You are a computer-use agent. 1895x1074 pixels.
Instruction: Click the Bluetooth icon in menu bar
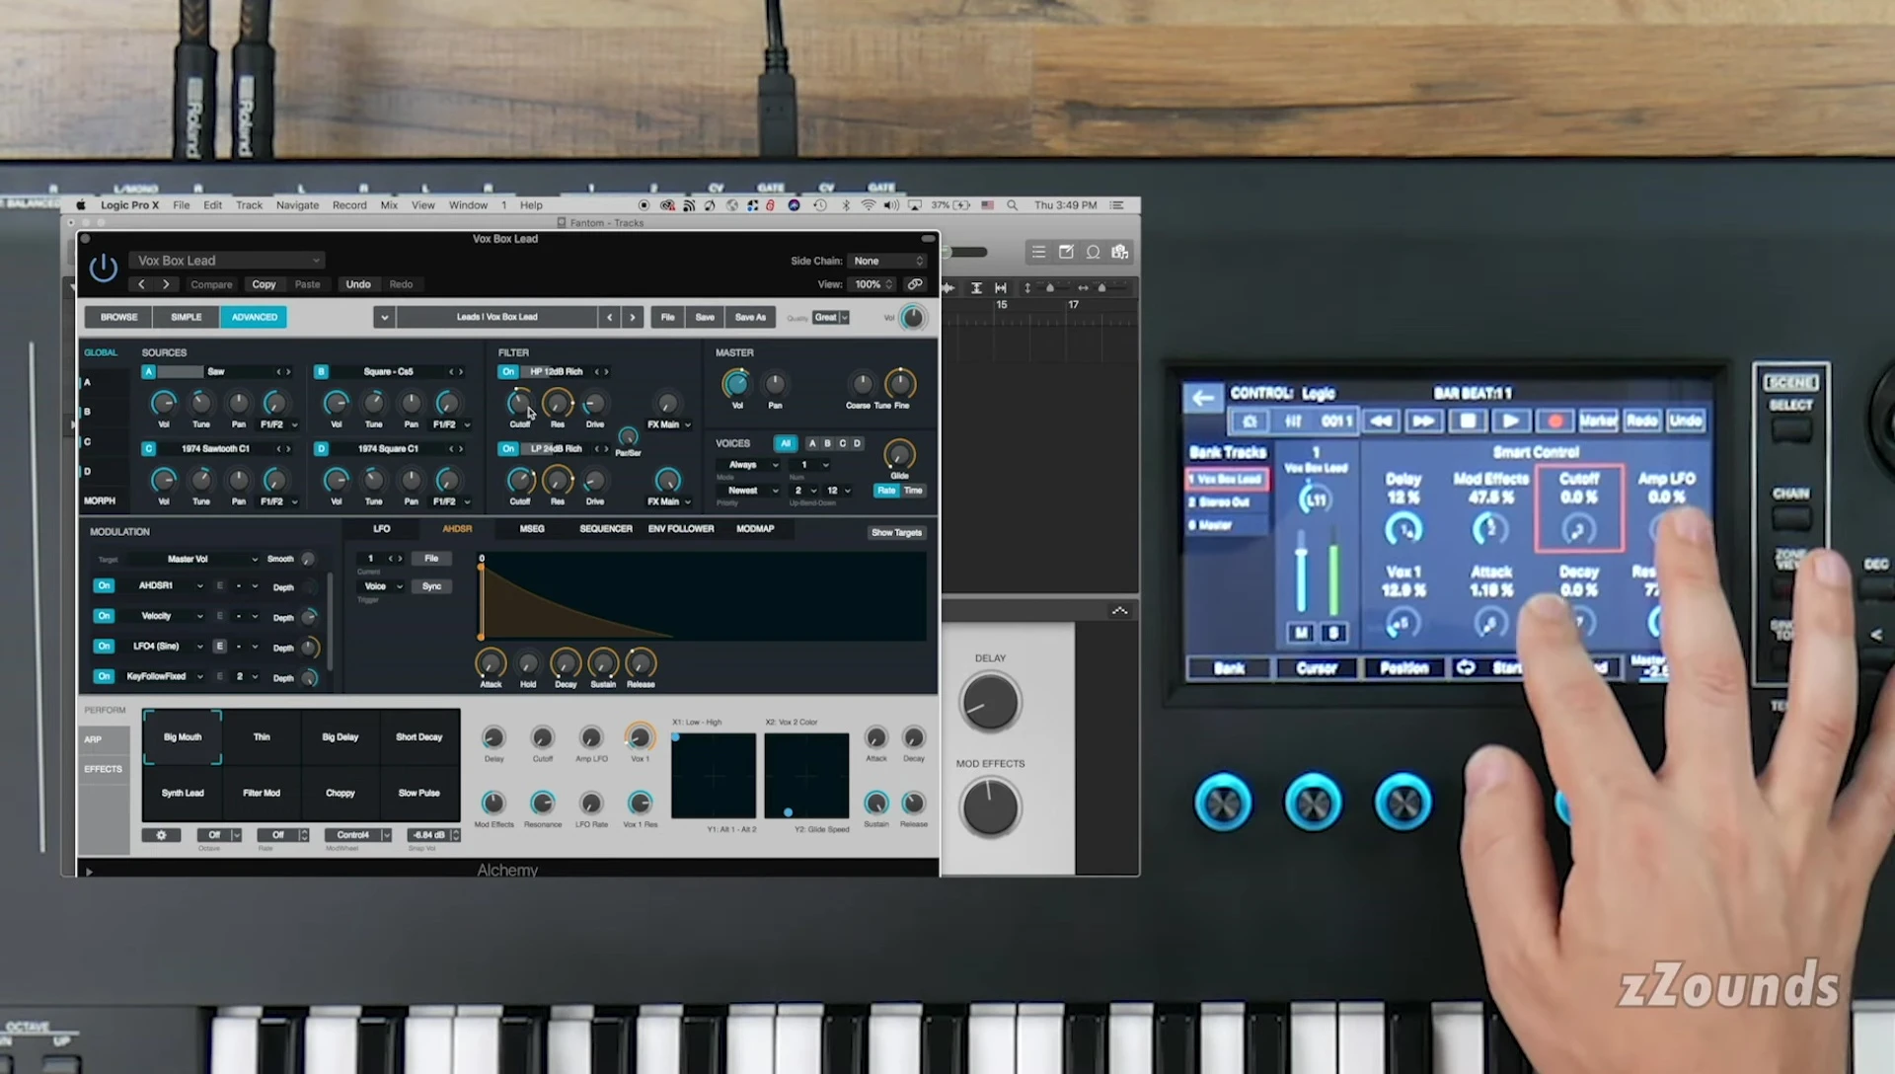pyautogui.click(x=846, y=205)
